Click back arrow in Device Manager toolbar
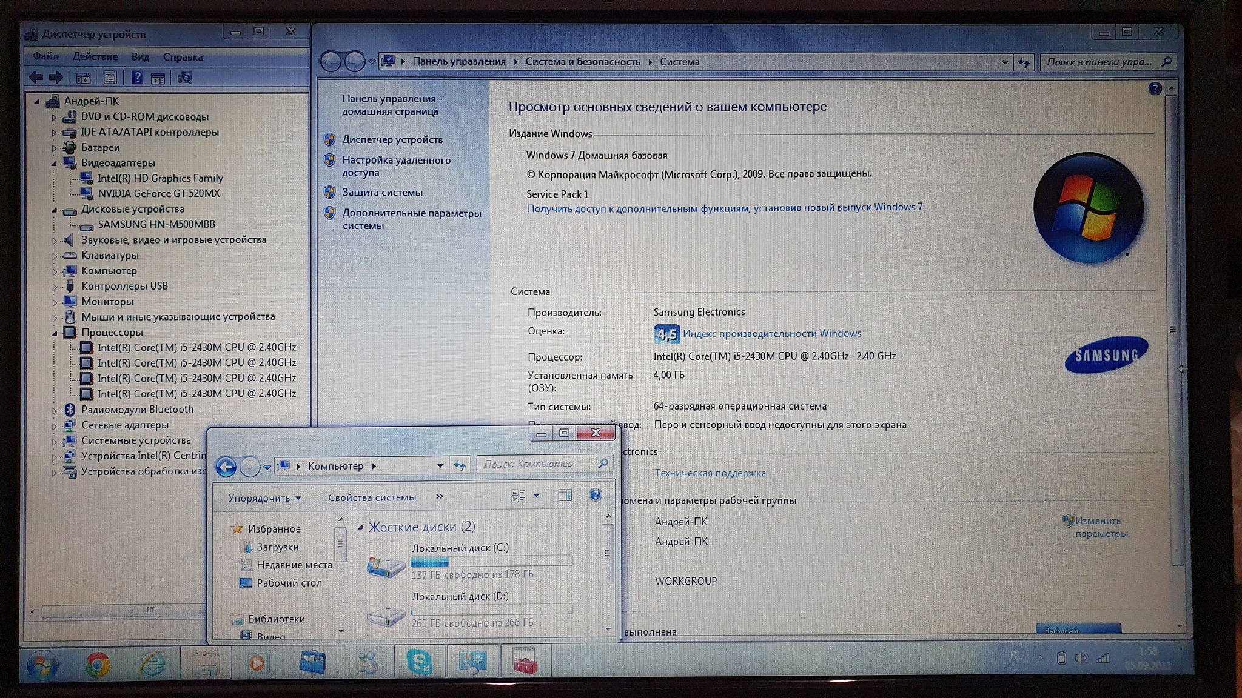Image resolution: width=1242 pixels, height=698 pixels. pyautogui.click(x=36, y=78)
